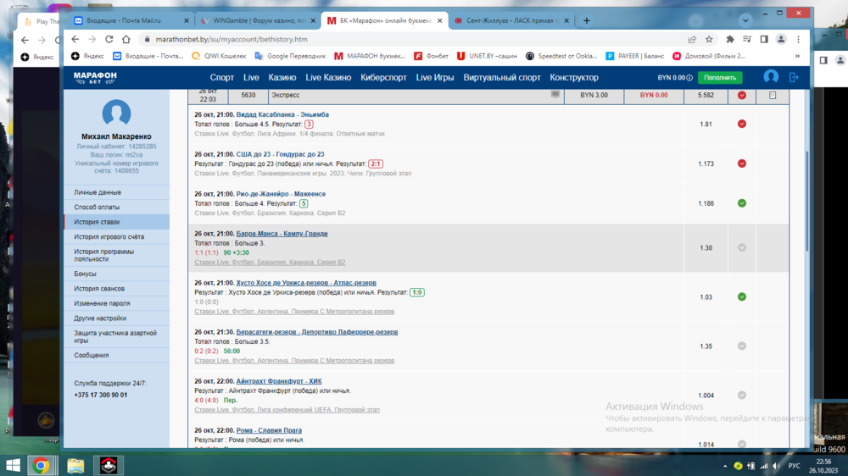Select Бонусы in the account sidebar
This screenshot has width=848, height=476.
pos(85,274)
